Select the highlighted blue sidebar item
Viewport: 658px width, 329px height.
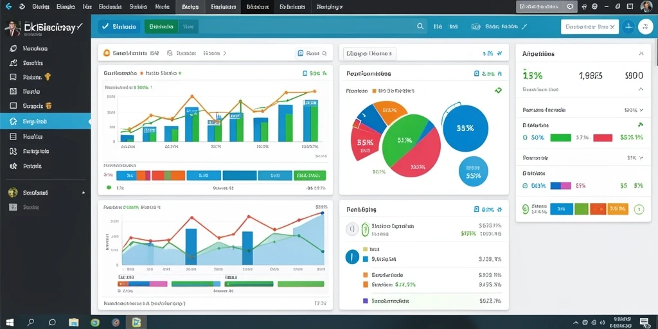click(x=46, y=121)
